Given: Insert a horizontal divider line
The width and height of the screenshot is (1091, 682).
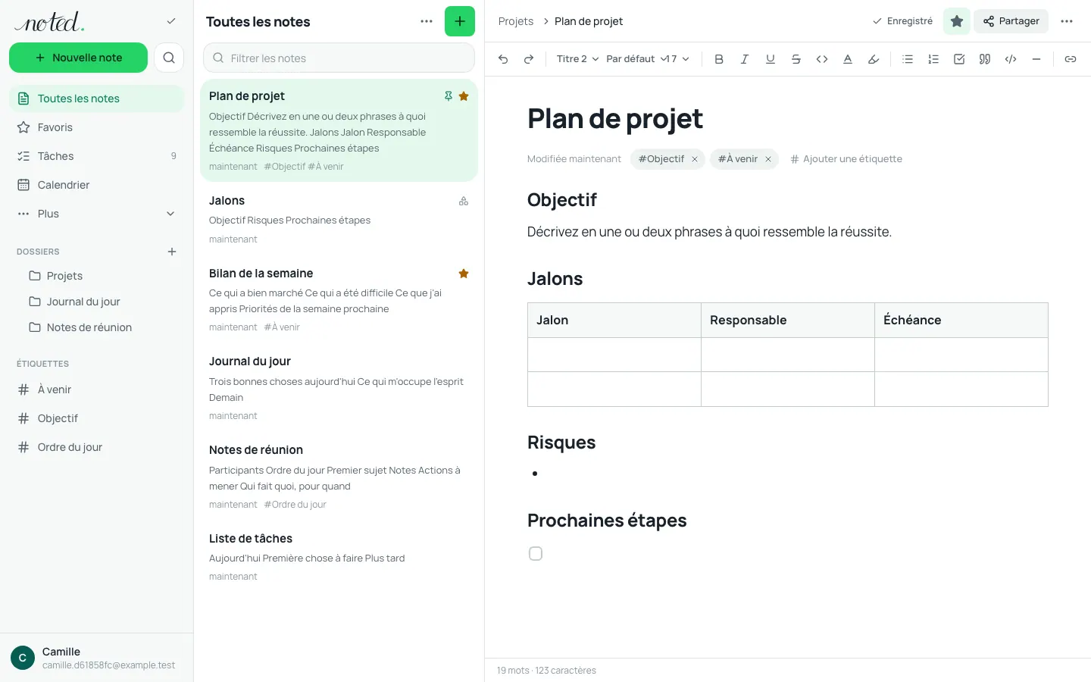Looking at the screenshot, I should point(1036,59).
